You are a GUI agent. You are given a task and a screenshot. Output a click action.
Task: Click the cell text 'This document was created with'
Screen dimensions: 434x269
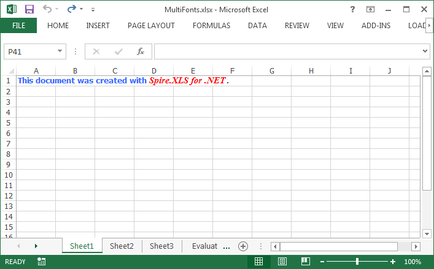(82, 80)
